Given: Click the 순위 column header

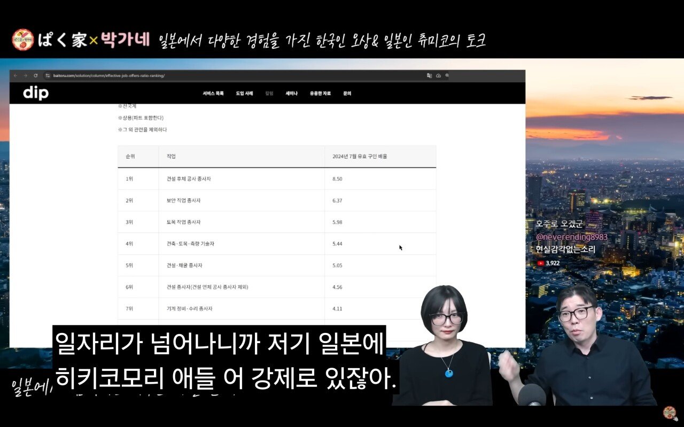Looking at the screenshot, I should click(x=130, y=157).
